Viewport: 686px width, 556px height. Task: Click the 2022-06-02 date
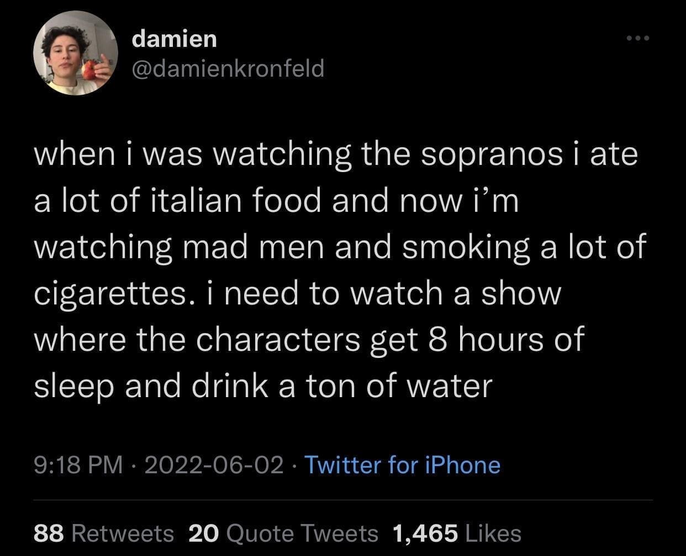click(x=214, y=465)
